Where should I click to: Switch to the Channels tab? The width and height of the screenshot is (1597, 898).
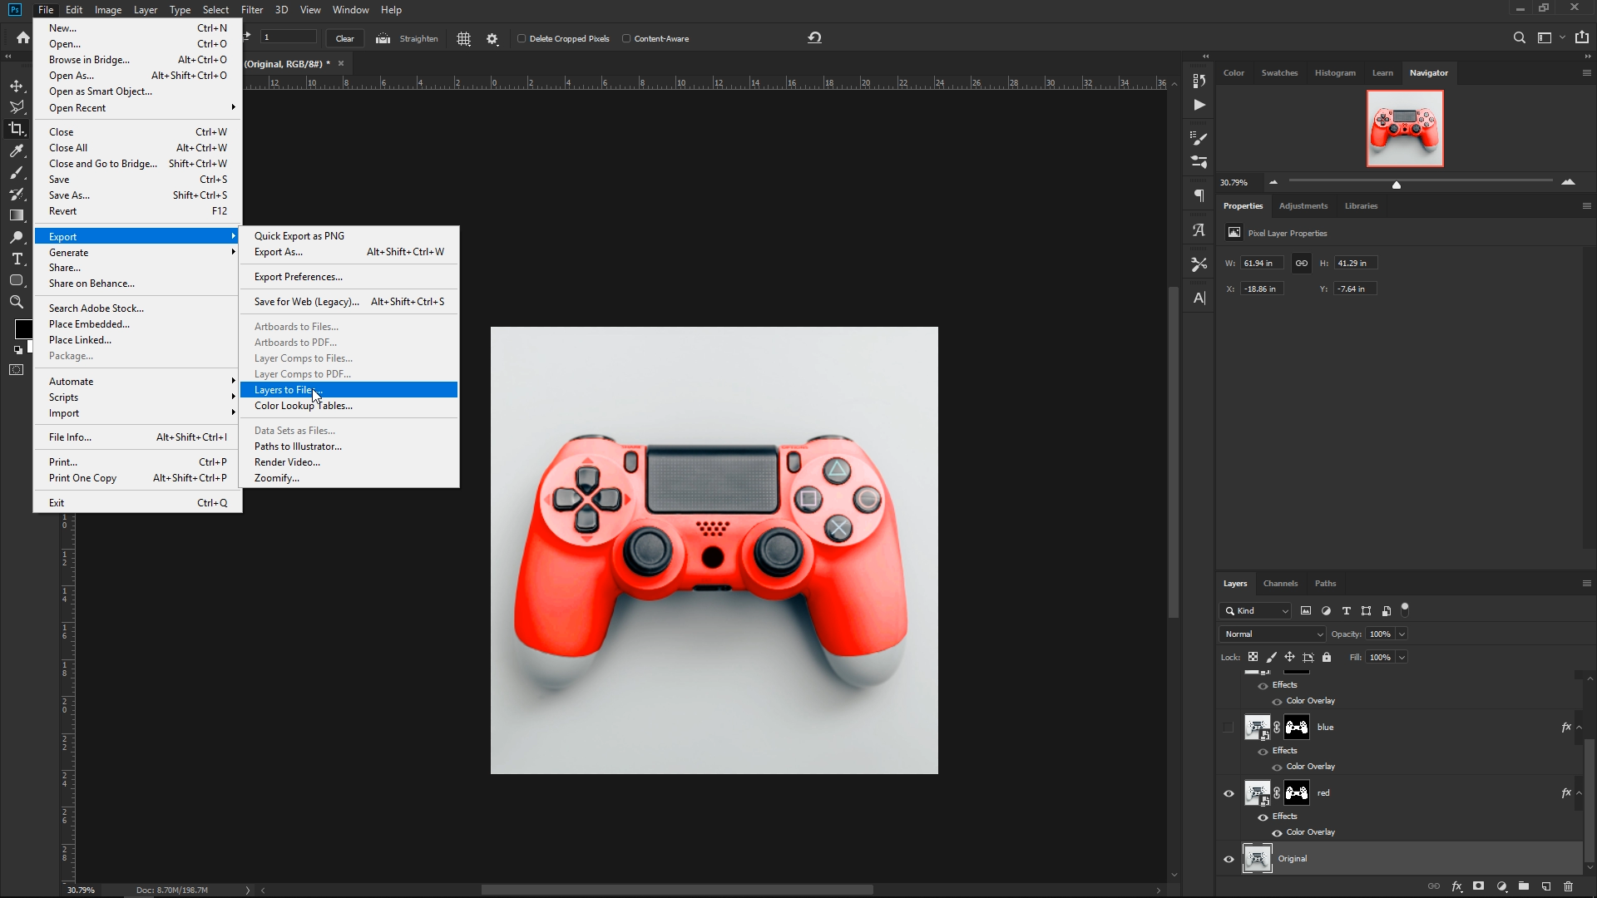[1280, 584]
